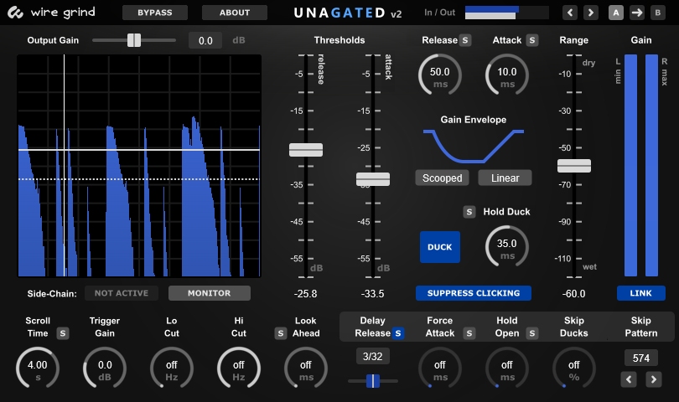Select preset slot A
This screenshot has height=402, width=679.
tap(616, 13)
